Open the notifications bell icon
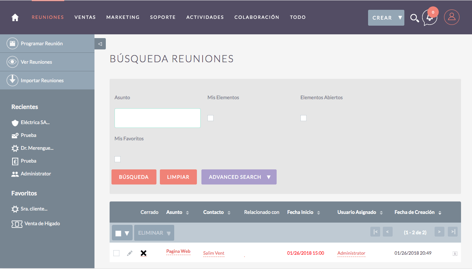Image resolution: width=472 pixels, height=269 pixels. (430, 17)
